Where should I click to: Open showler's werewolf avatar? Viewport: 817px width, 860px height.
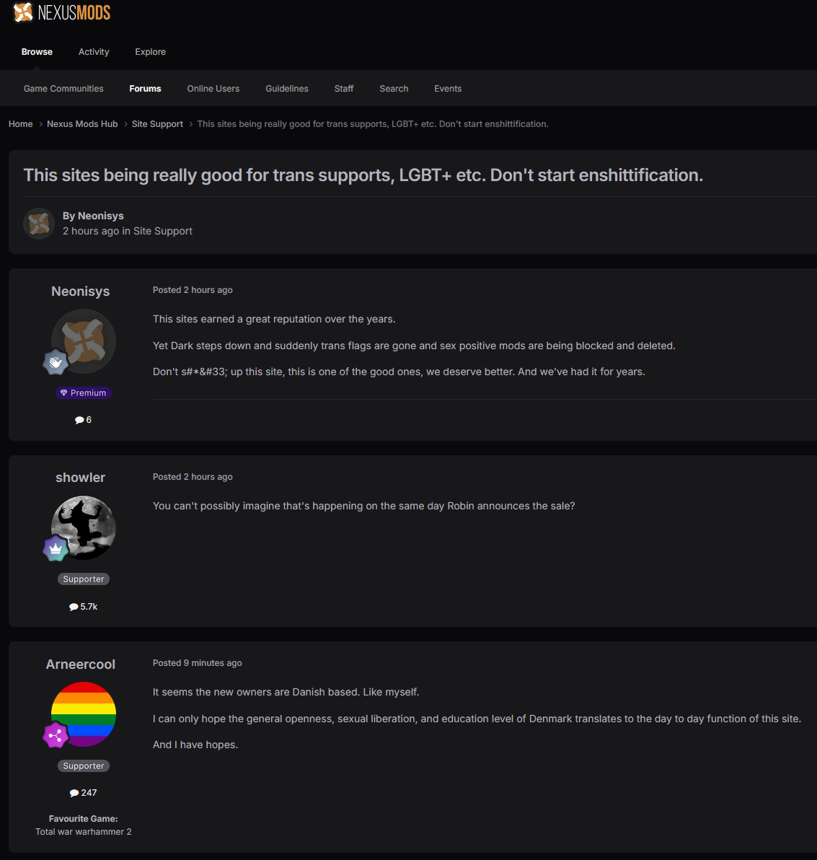[84, 527]
